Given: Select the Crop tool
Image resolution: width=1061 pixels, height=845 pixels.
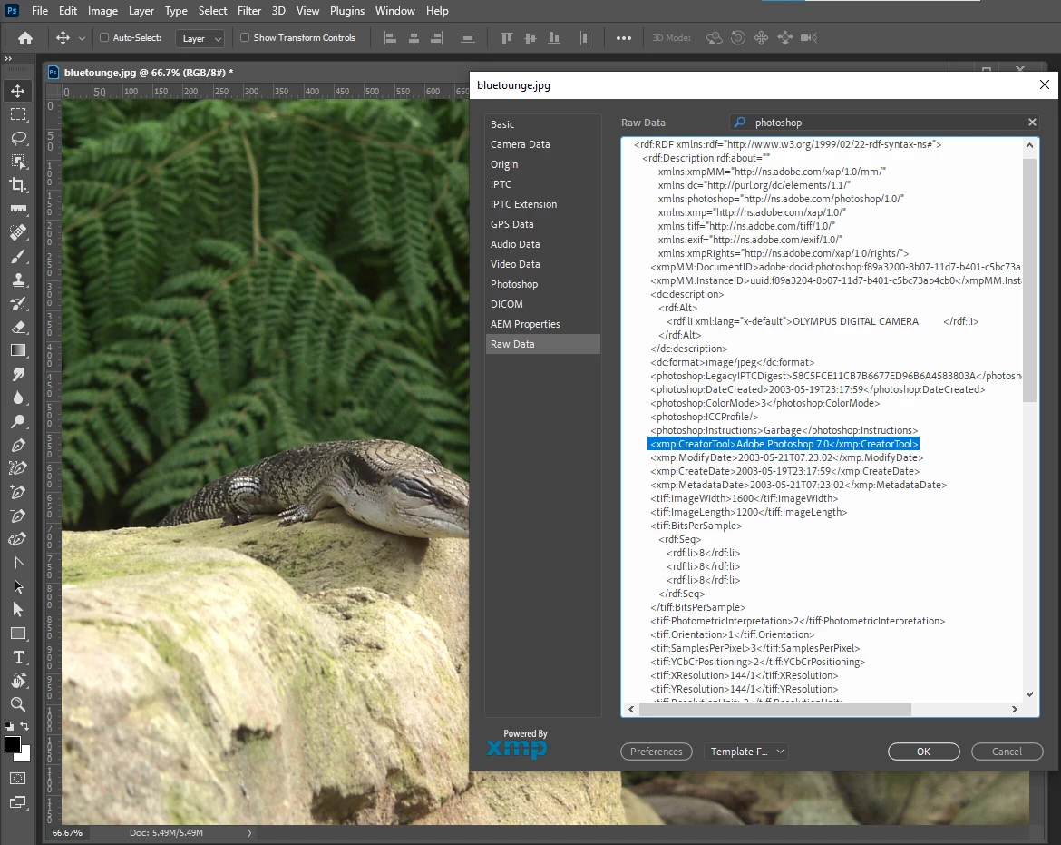Looking at the screenshot, I should pos(18,185).
